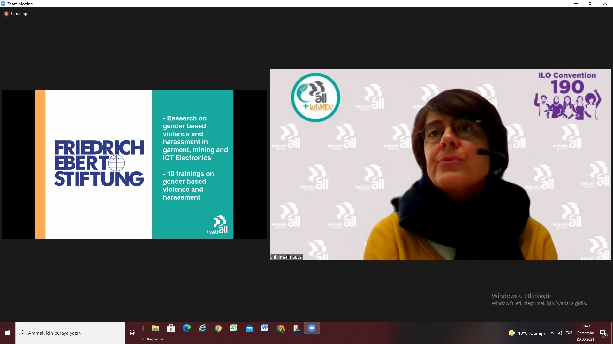Open Internet Explorer from taskbar
Screen dimensions: 613x344
(202, 328)
